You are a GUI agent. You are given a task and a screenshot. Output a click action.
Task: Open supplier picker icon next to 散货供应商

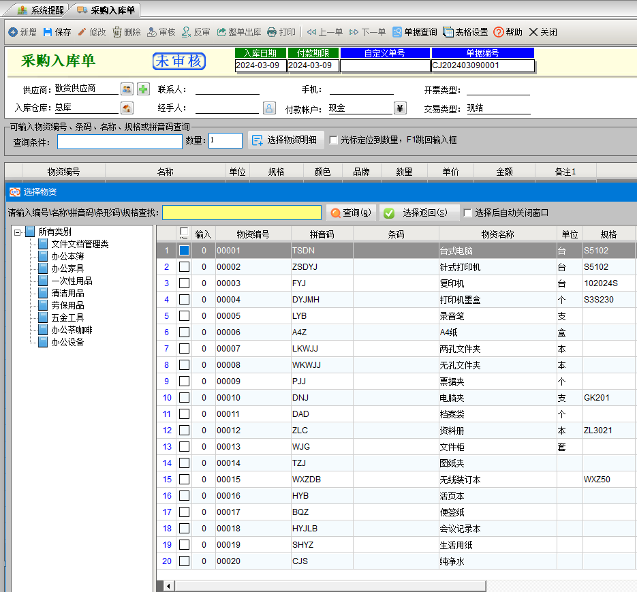(x=127, y=89)
